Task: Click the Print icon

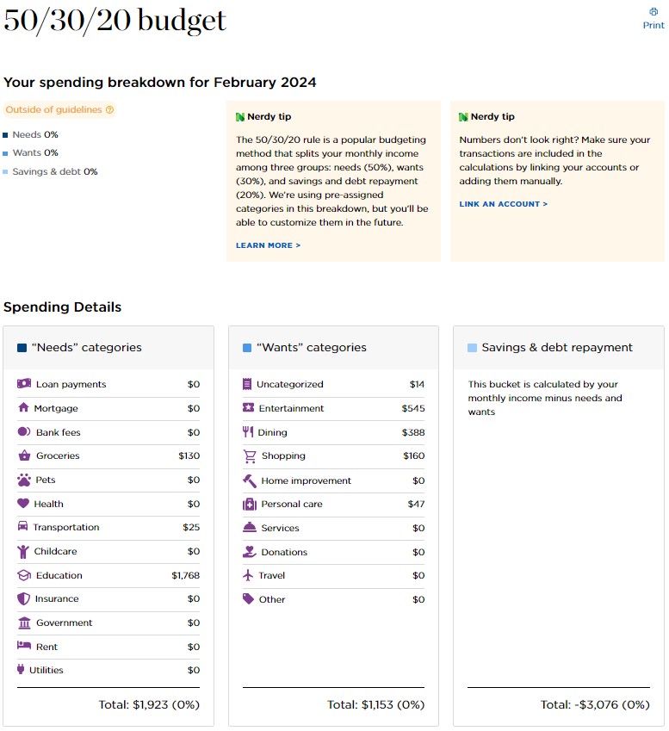Action: click(x=654, y=12)
